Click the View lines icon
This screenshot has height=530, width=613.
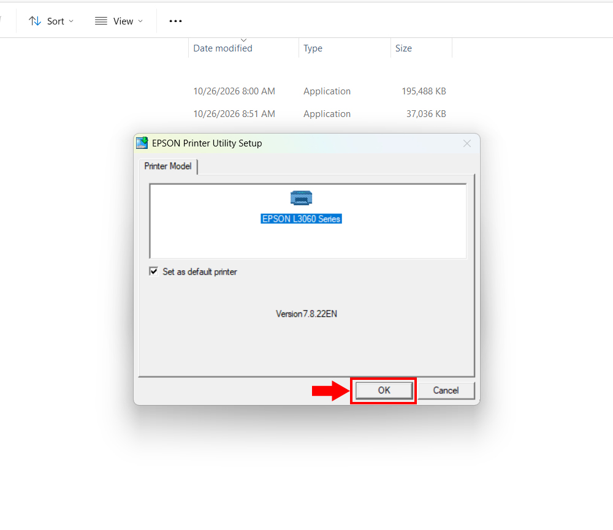(101, 21)
